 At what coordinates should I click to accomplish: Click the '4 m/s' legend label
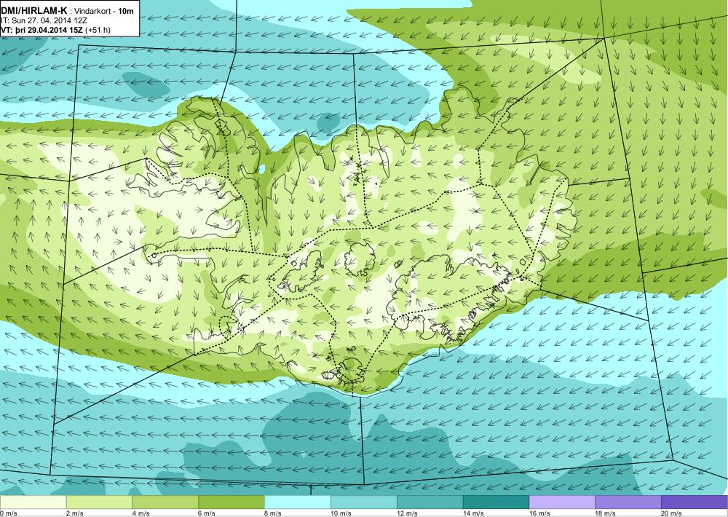pyautogui.click(x=141, y=513)
